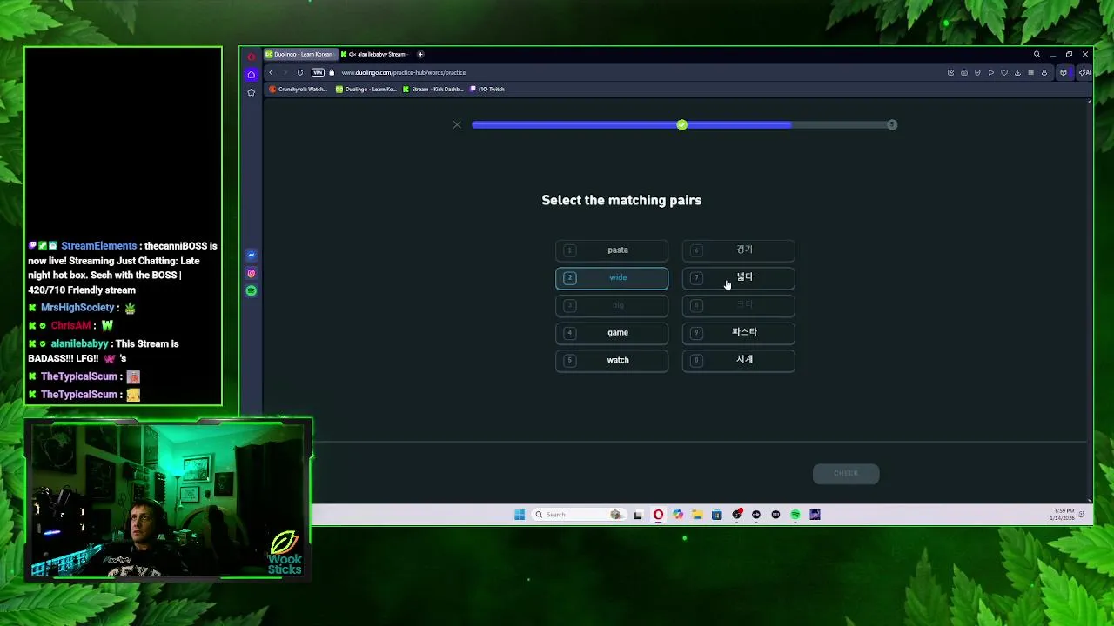Click the heart bookmark icon in address bar
The height and width of the screenshot is (626, 1114).
point(1004,72)
